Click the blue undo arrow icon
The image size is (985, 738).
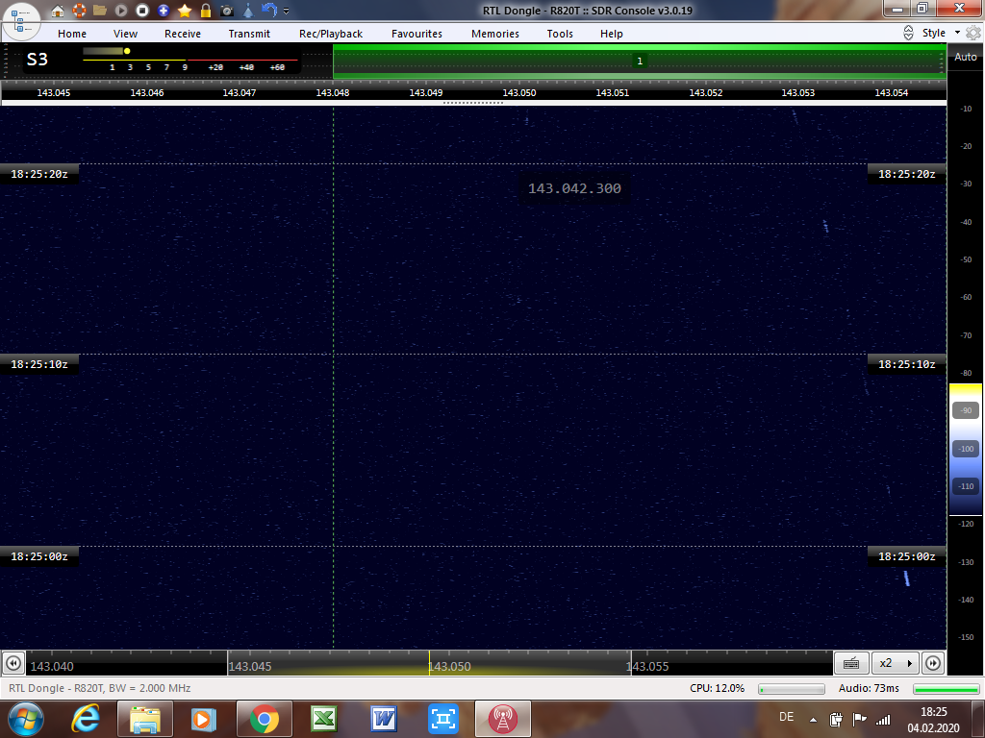269,11
